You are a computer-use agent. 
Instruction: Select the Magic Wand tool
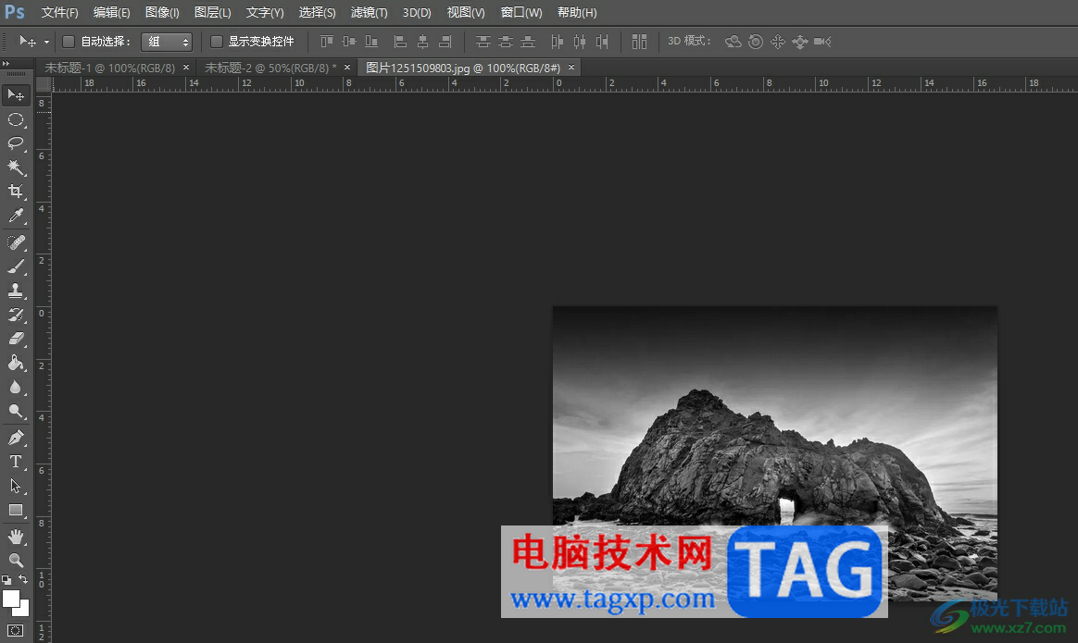point(16,167)
